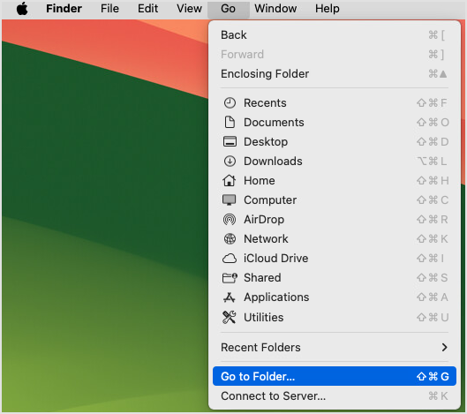Click the iCloud Drive cloud icon
The width and height of the screenshot is (467, 414).
(230, 259)
